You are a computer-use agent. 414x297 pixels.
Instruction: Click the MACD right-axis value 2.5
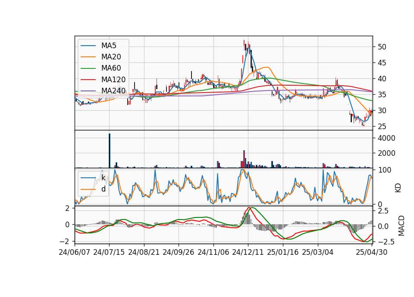point(383,211)
